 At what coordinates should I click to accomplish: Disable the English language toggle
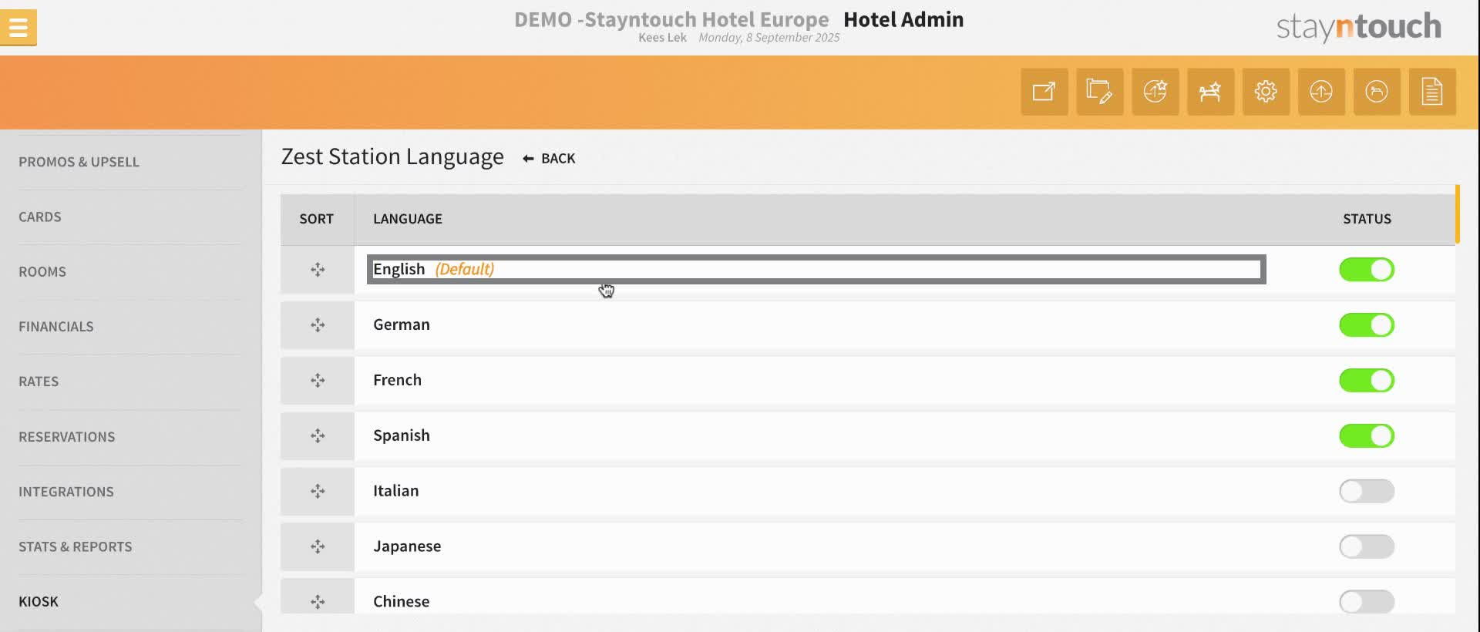pyautogui.click(x=1367, y=270)
